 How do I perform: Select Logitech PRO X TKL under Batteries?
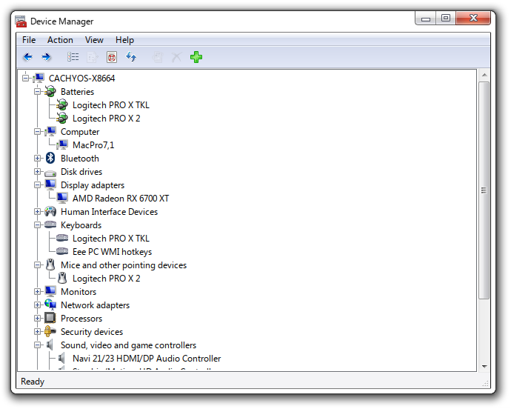tap(111, 105)
